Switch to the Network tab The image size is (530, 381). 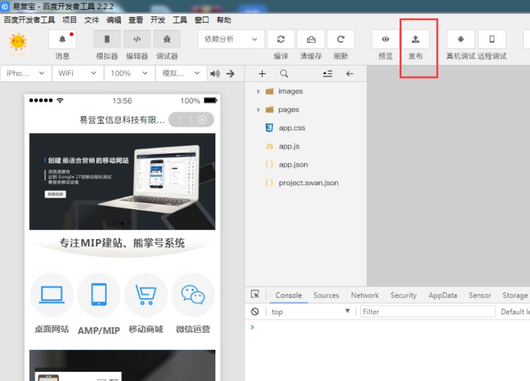[364, 296]
